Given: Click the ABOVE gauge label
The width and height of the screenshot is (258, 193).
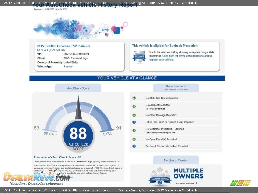Looking at the screenshot, I should [107, 134].
